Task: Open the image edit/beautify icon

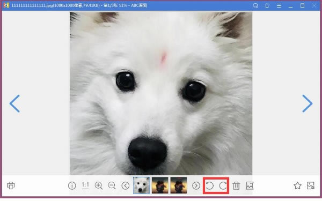Action: point(250,185)
